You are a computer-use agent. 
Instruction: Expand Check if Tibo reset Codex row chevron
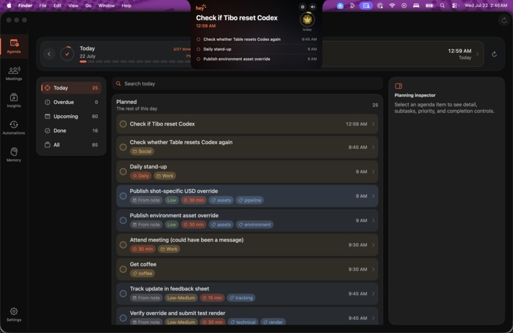pyautogui.click(x=374, y=124)
